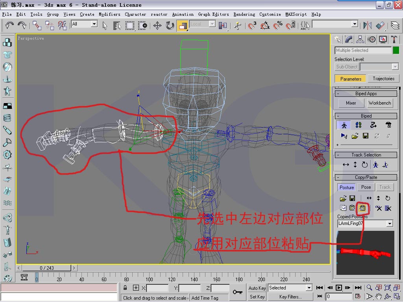Click the Pan viewport hand icon
The width and height of the screenshot is (403, 302).
point(378,296)
